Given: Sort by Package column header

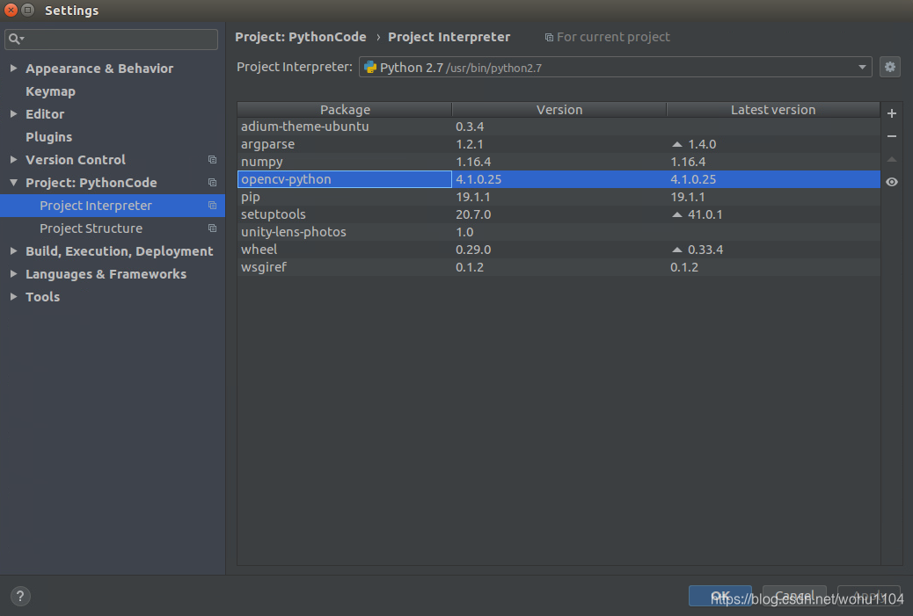Looking at the screenshot, I should coord(345,109).
